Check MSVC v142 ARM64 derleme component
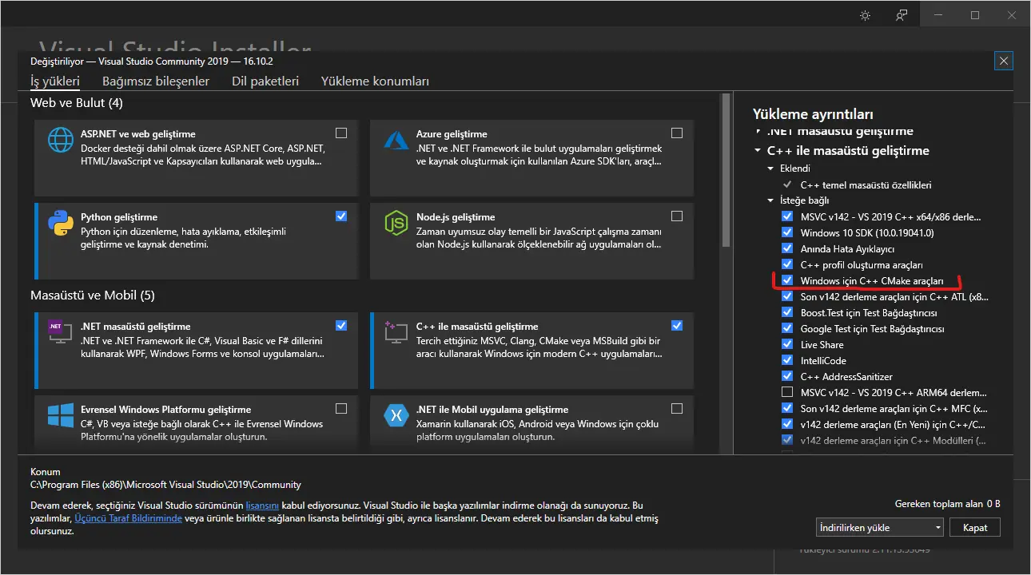1031x575 pixels. (x=787, y=392)
